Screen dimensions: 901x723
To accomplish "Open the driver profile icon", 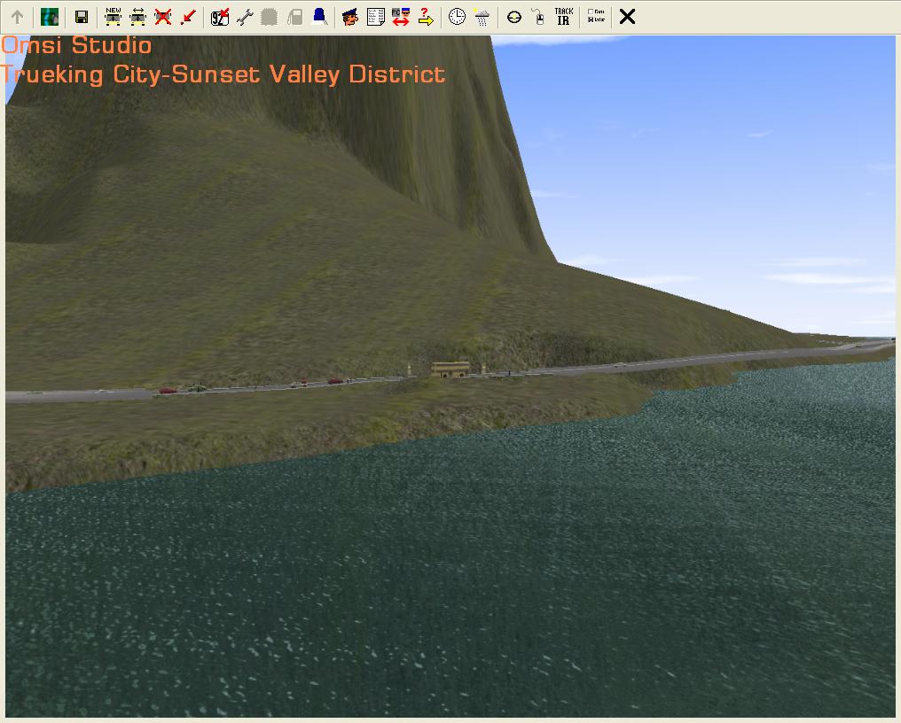I will pyautogui.click(x=350, y=17).
